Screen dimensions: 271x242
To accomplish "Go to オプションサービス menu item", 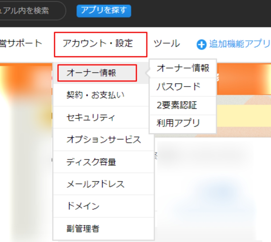I will [104, 140].
